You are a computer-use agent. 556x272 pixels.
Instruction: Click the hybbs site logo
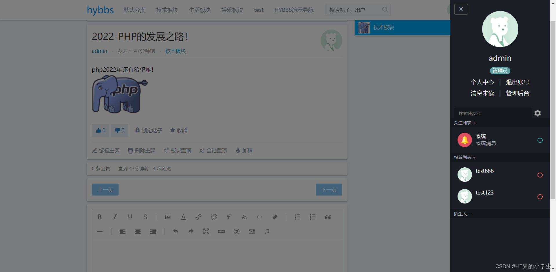(100, 10)
